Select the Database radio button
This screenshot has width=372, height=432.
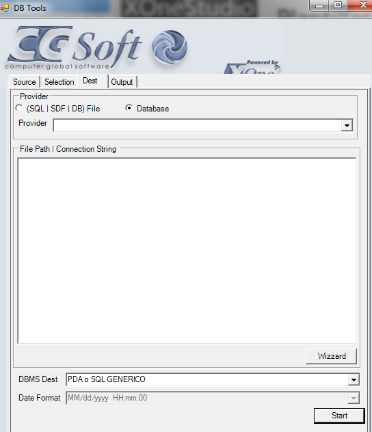pos(129,108)
